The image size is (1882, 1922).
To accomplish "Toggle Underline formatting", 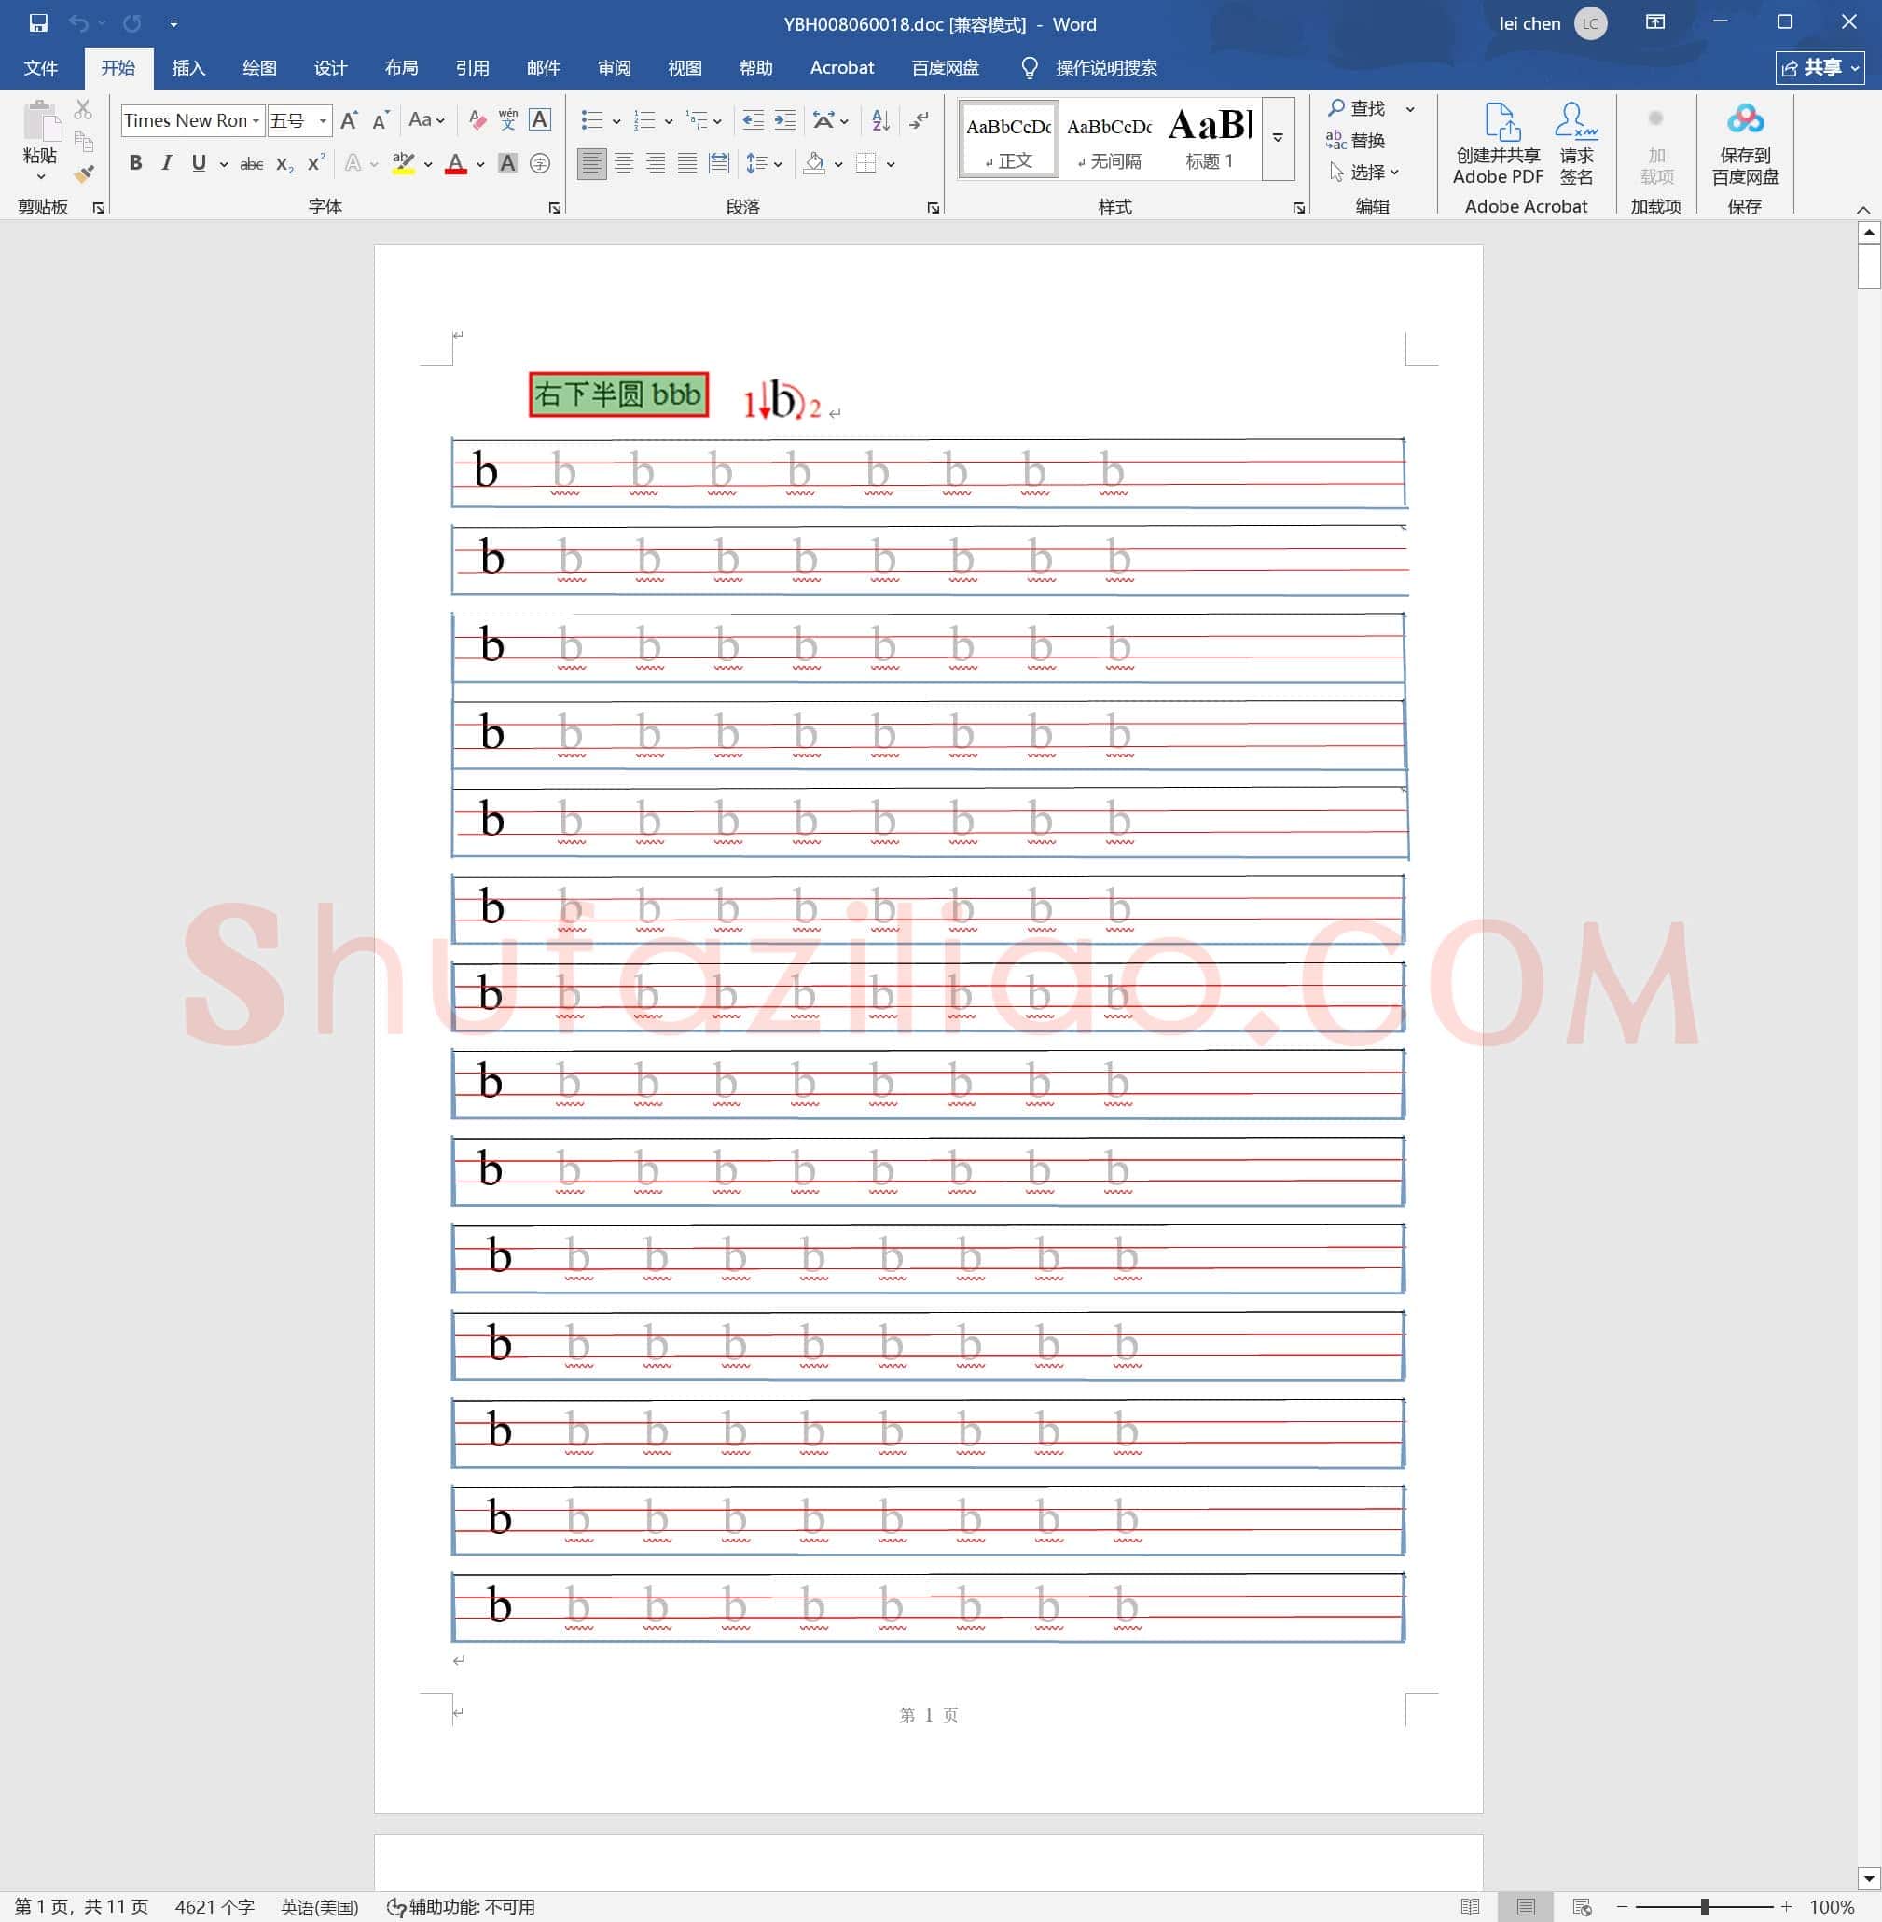I will pyautogui.click(x=199, y=164).
